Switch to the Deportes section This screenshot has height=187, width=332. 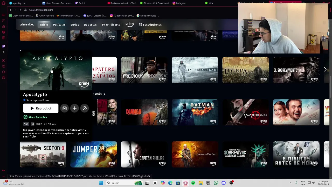pyautogui.click(x=90, y=25)
